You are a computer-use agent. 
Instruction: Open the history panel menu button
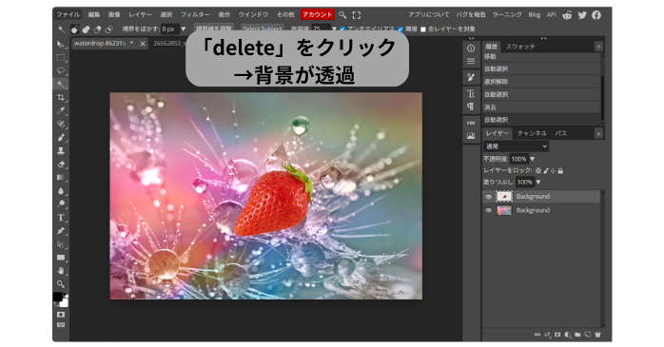tap(598, 47)
